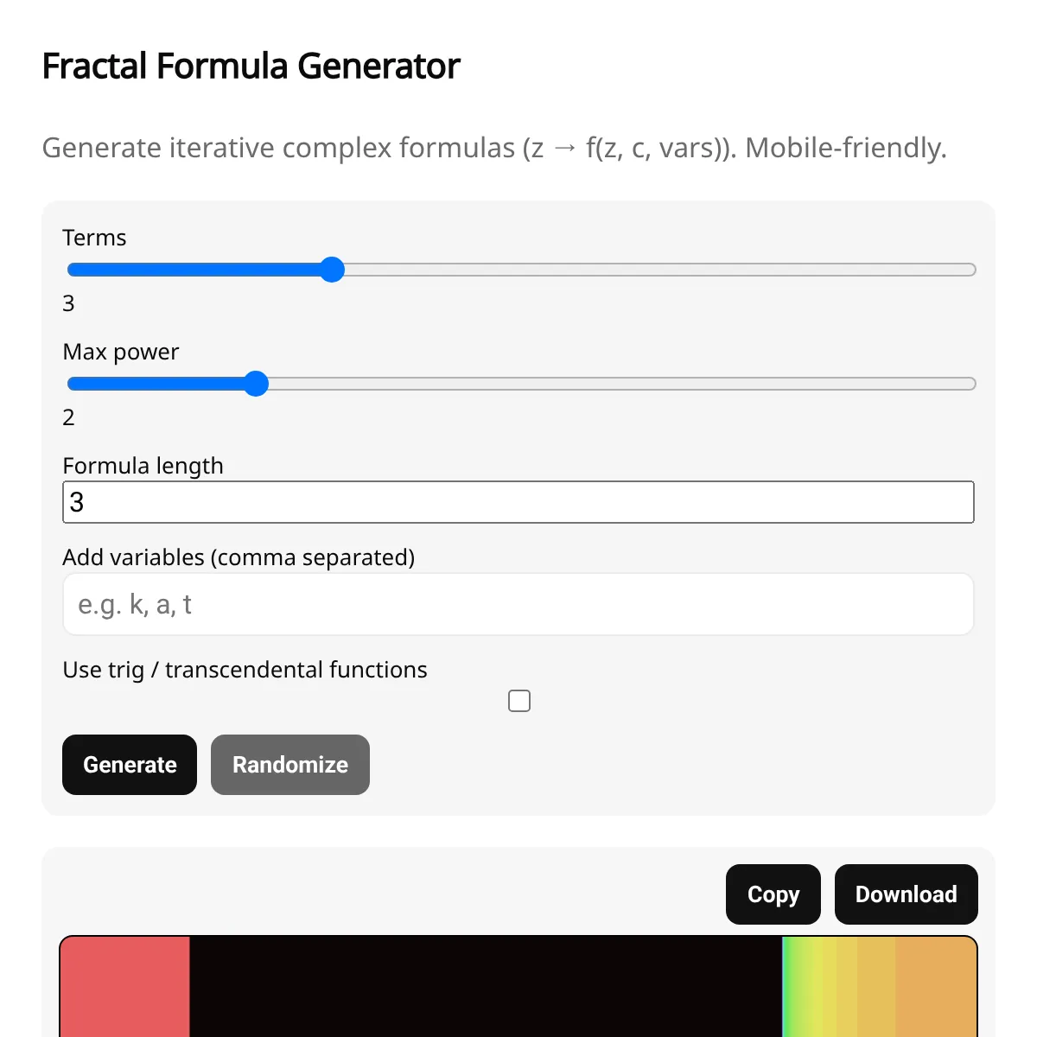This screenshot has width=1037, height=1037.
Task: Click the Terms value readout "3"
Action: [x=69, y=303]
